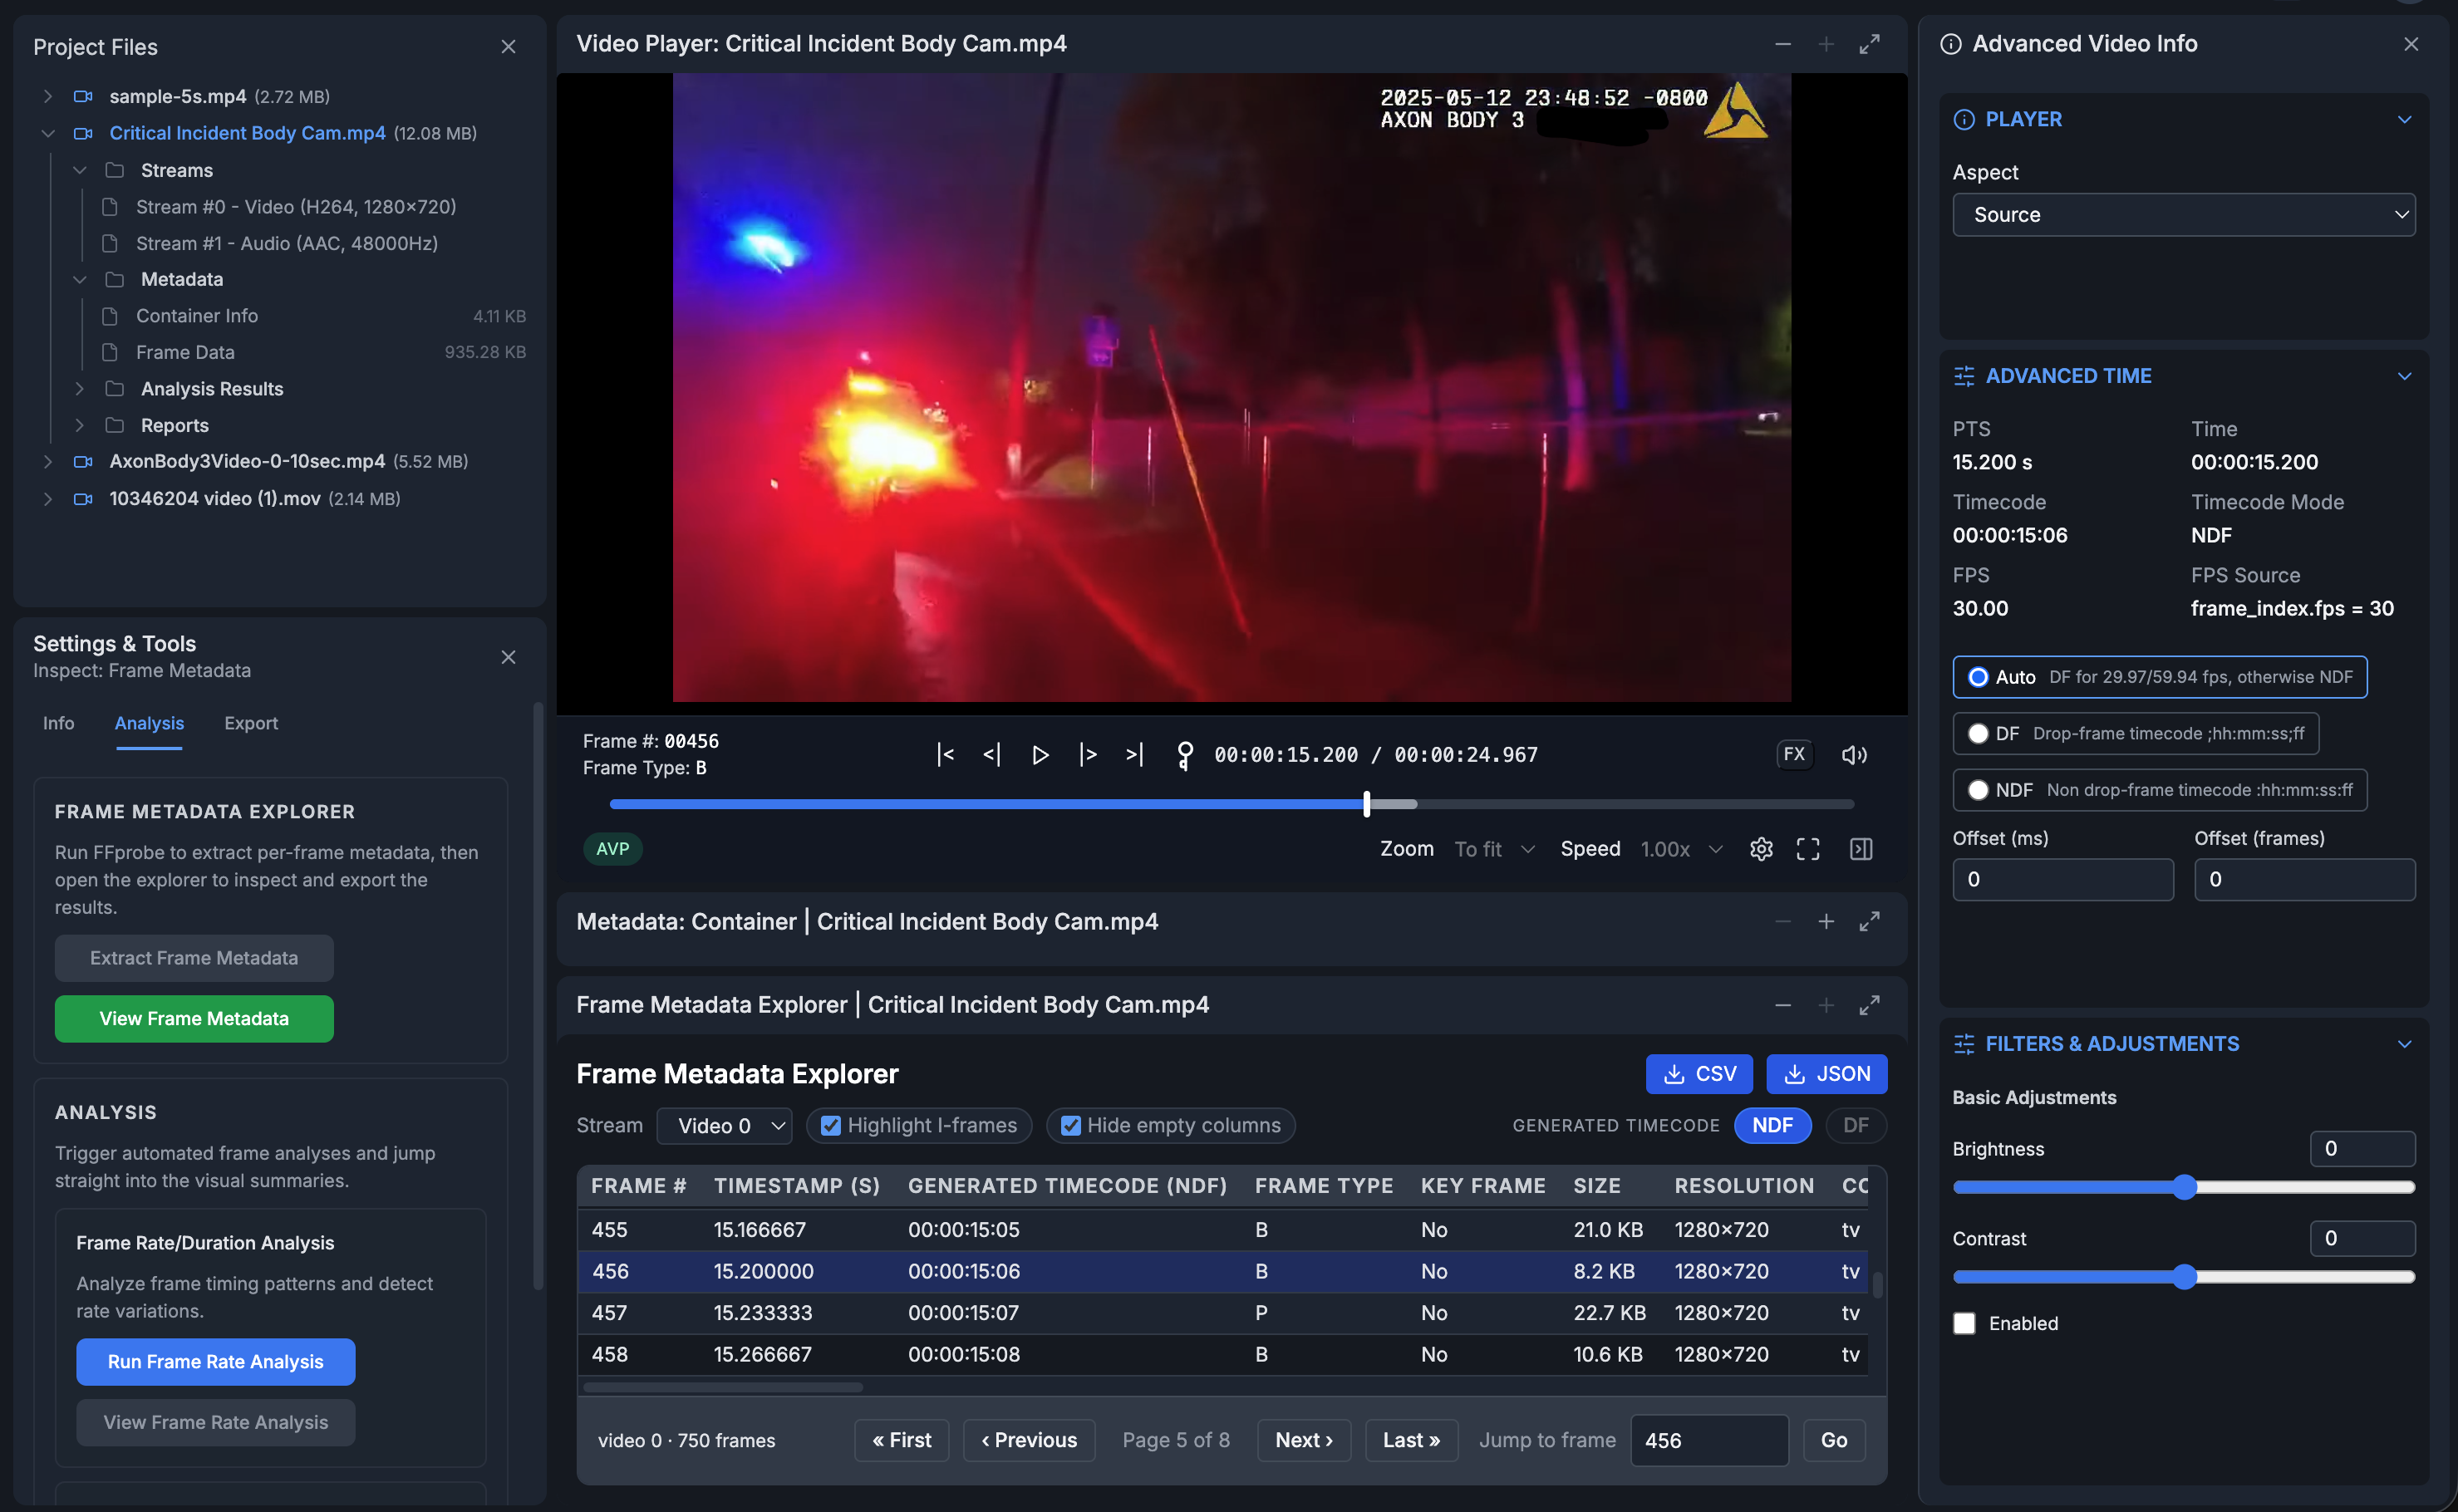2458x1512 pixels.
Task: Step to the next frame in the player
Action: (1088, 754)
